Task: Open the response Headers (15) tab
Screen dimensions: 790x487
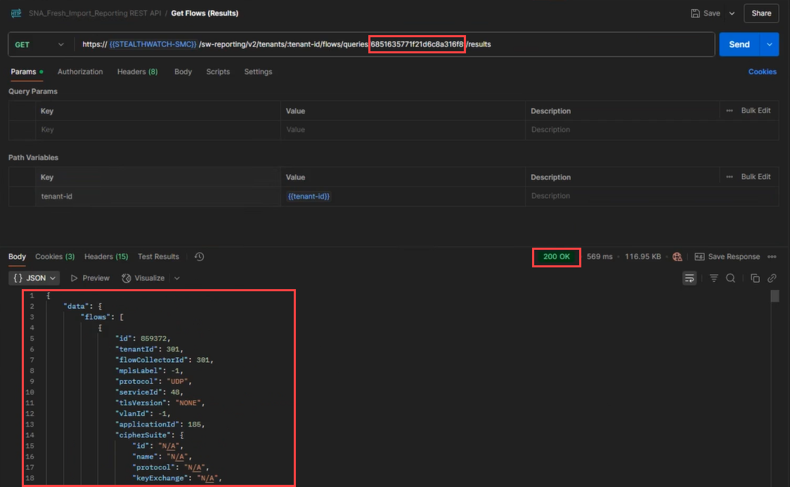Action: click(106, 257)
